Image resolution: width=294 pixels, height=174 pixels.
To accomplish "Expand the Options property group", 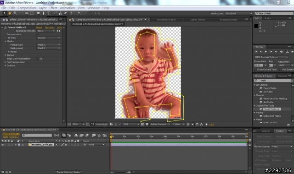I will [6, 65].
